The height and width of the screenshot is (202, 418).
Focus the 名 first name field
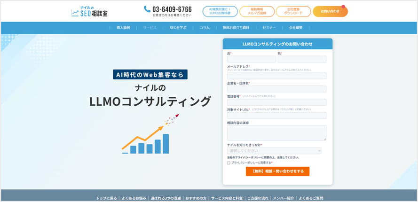coord(302,59)
